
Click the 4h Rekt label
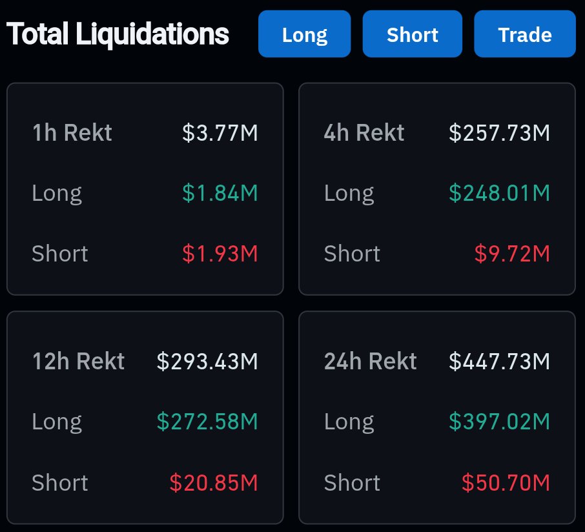click(364, 133)
